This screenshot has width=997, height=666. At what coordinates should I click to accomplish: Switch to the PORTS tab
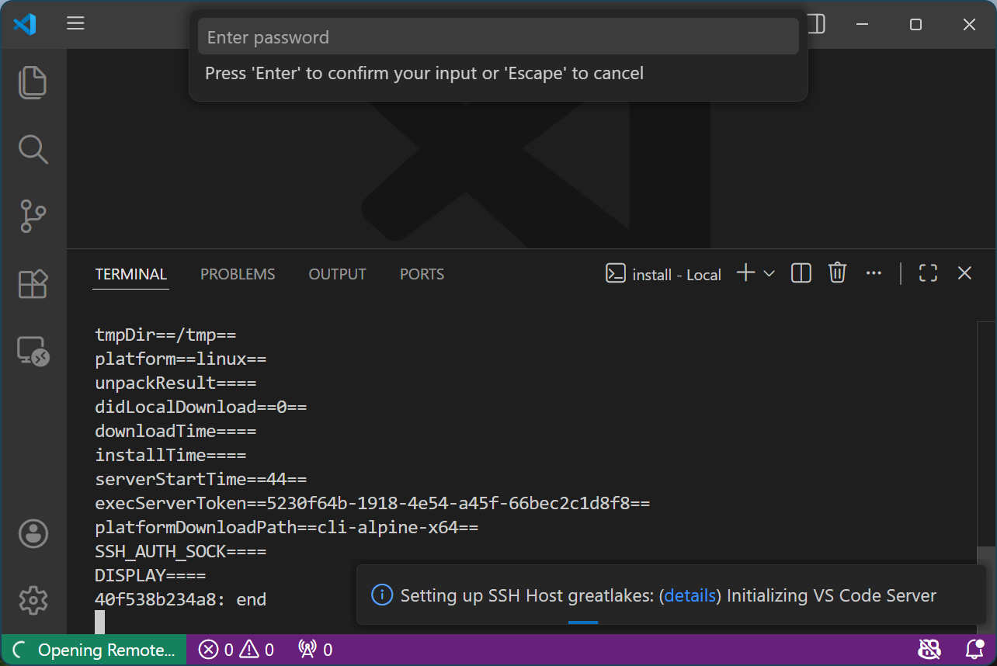point(422,274)
